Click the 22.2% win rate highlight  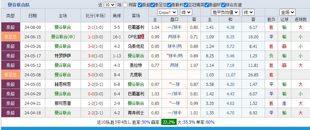(x=169, y=122)
